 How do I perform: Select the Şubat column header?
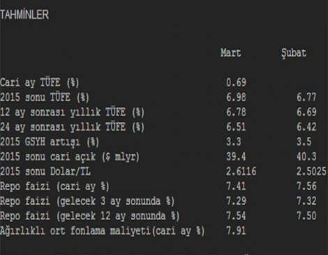[x=294, y=54]
